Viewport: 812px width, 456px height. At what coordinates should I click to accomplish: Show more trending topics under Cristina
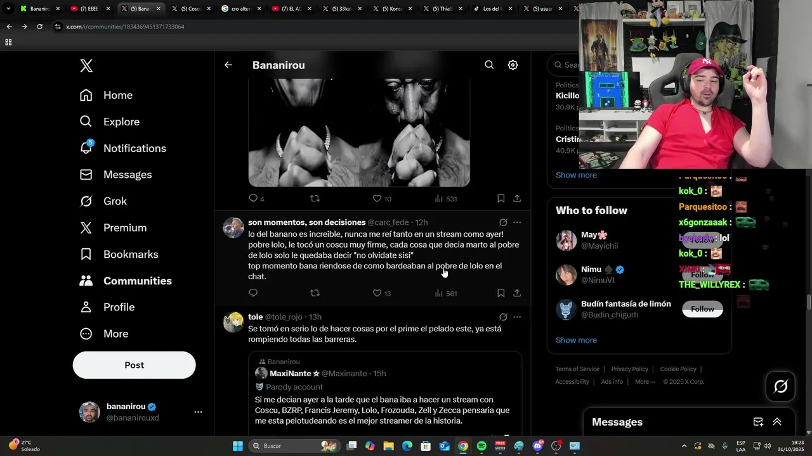pyautogui.click(x=576, y=175)
